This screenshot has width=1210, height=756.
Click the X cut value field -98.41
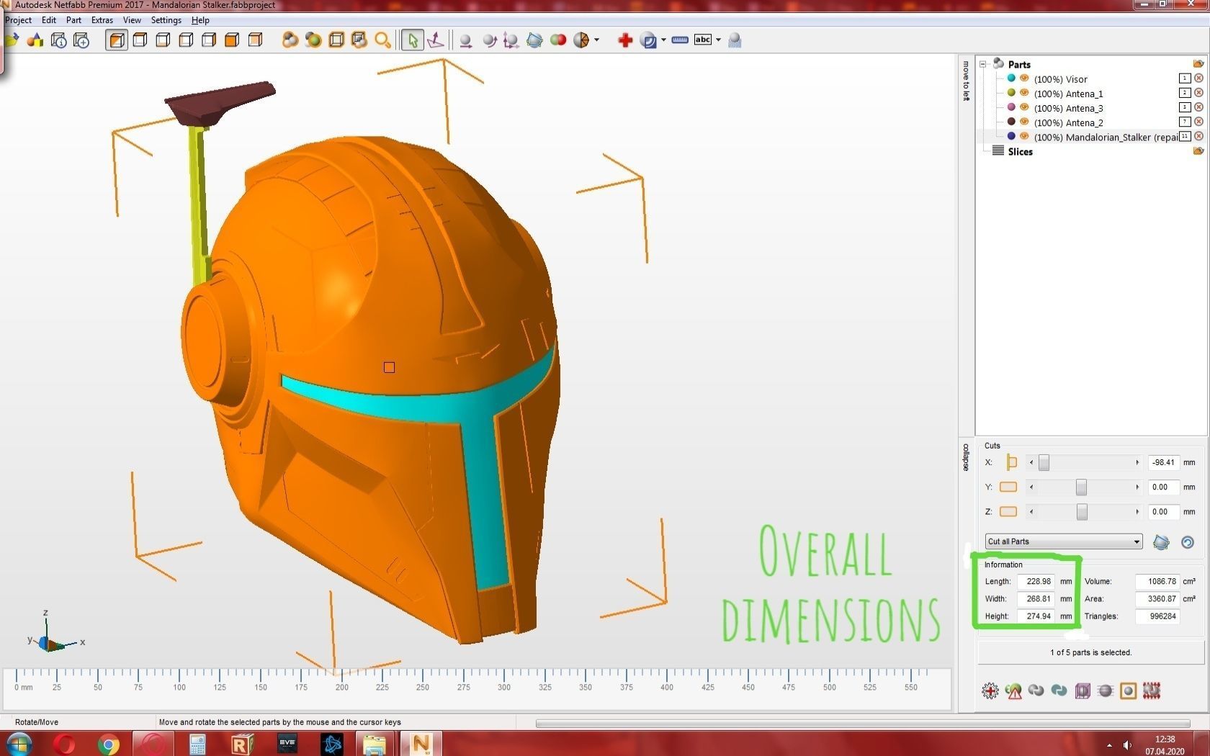pos(1163,462)
